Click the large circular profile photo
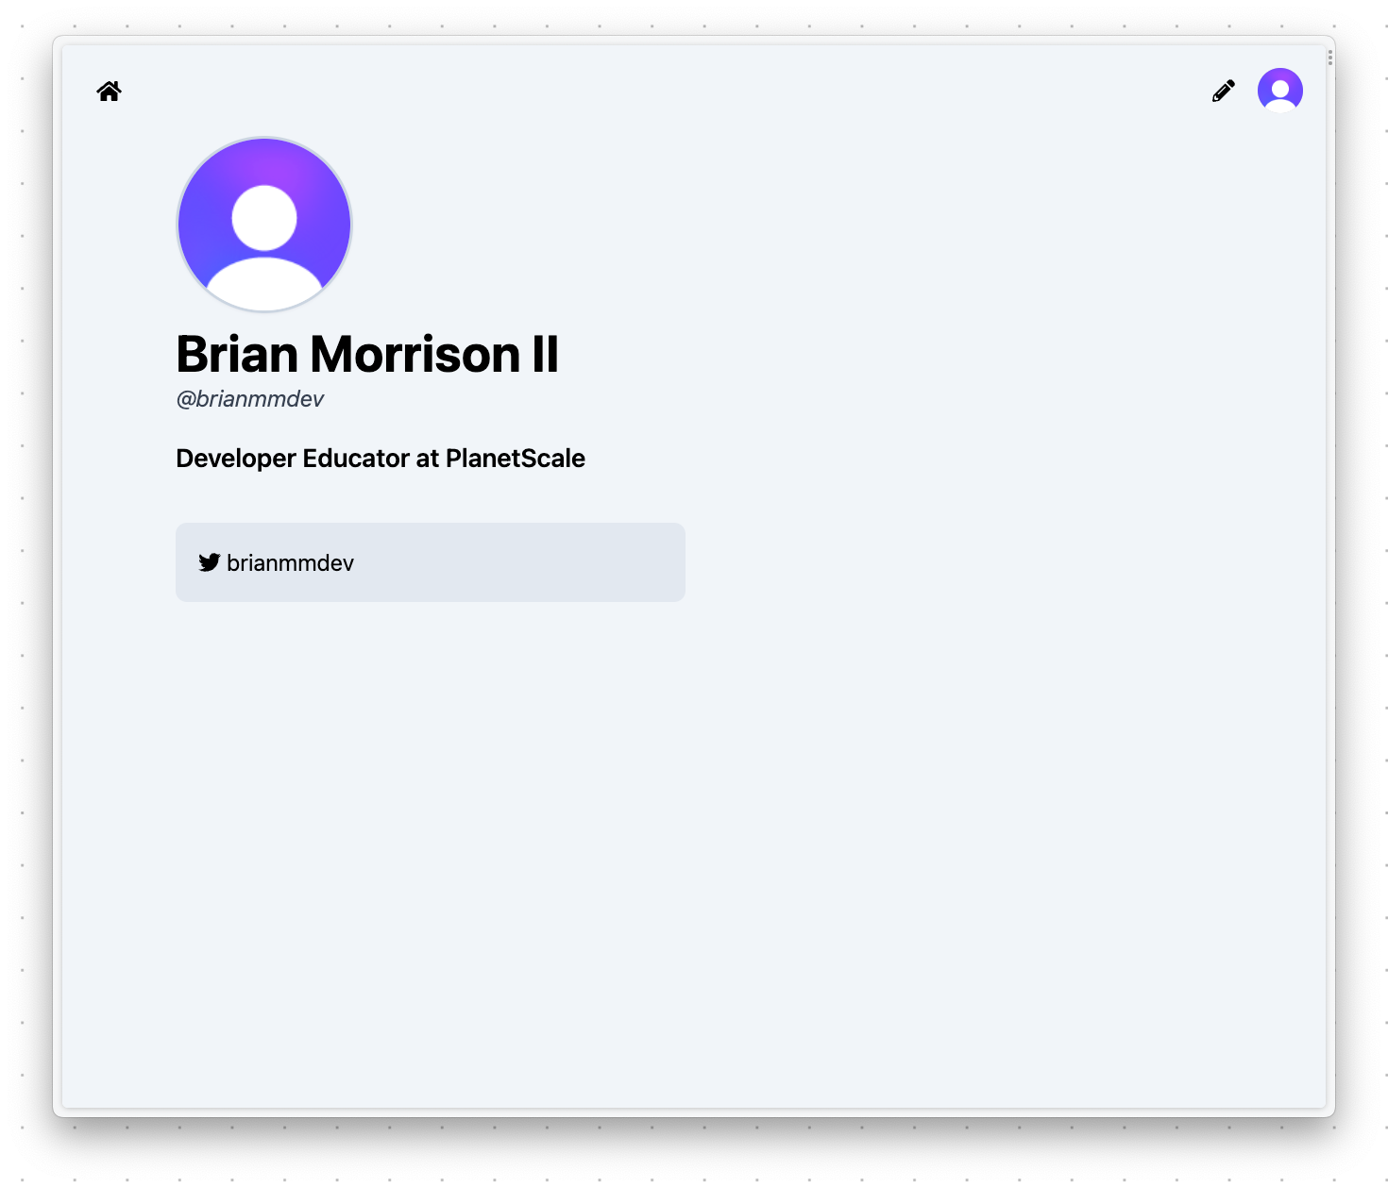 coord(263,224)
